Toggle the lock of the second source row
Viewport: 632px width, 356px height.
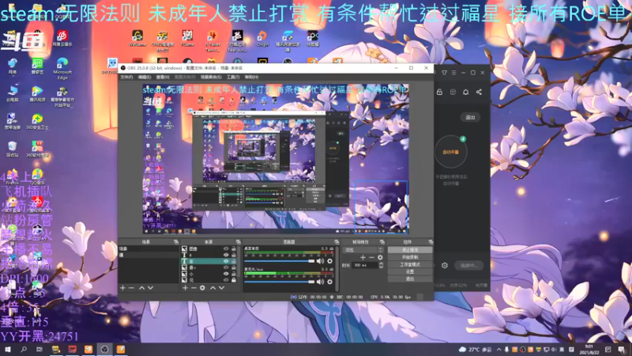click(x=233, y=255)
